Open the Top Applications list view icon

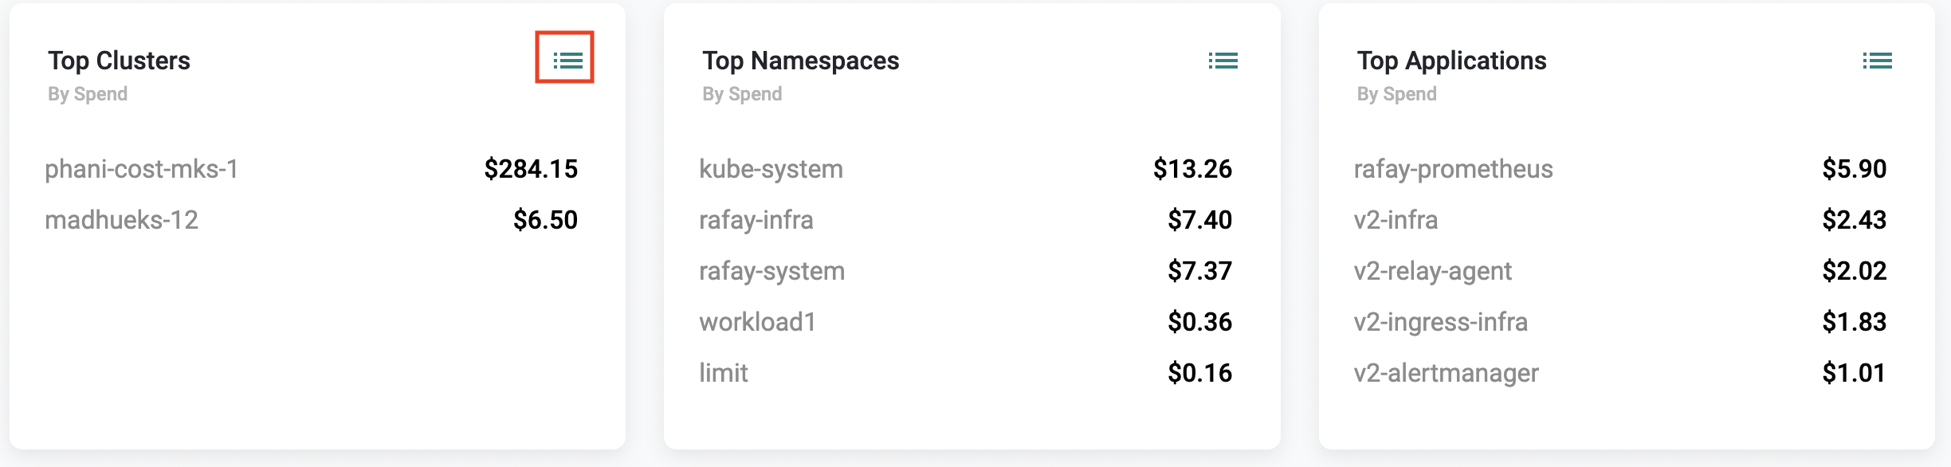pyautogui.click(x=1877, y=61)
